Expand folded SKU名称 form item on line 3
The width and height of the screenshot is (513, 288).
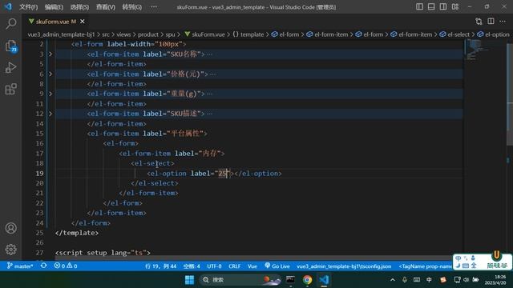click(50, 54)
